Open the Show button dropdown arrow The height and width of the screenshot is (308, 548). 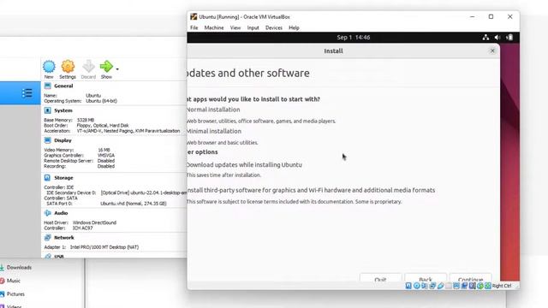pos(117,69)
